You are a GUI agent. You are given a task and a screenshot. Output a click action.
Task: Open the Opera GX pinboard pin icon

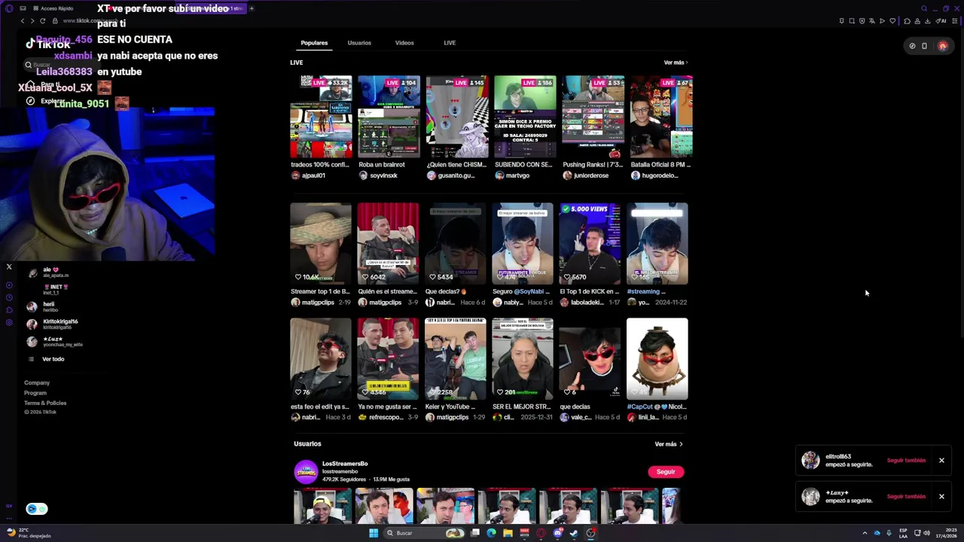click(x=842, y=21)
